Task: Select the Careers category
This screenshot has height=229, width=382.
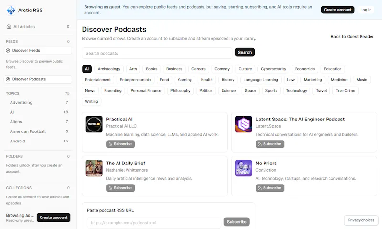Action: click(198, 69)
